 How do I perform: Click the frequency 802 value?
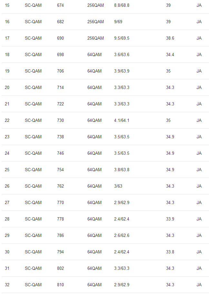point(60,268)
